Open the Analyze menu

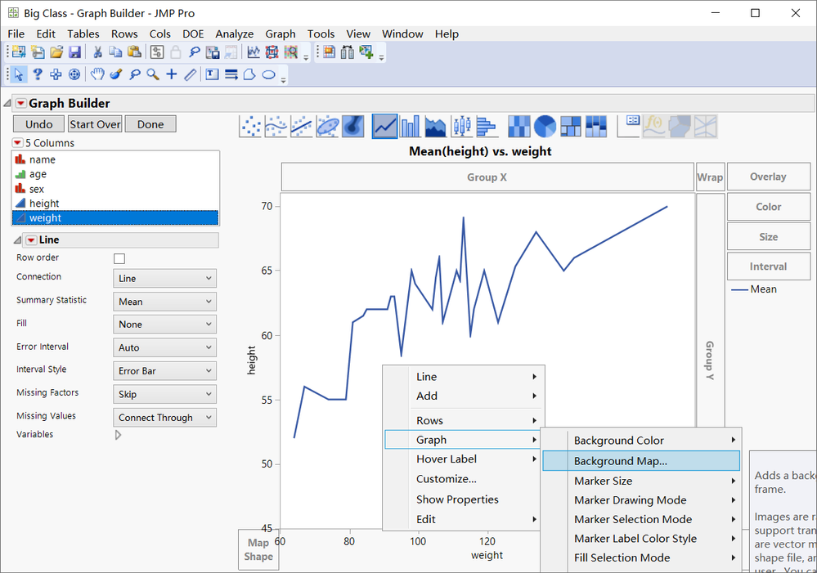tap(234, 34)
